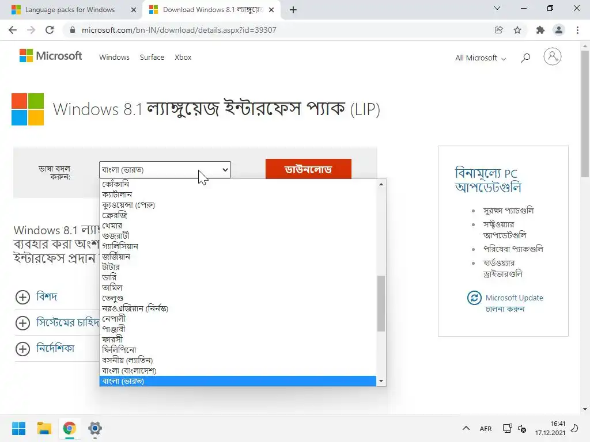Close the Download Windows 8.1 tab
Viewport: 590px width, 442px height.
(271, 10)
